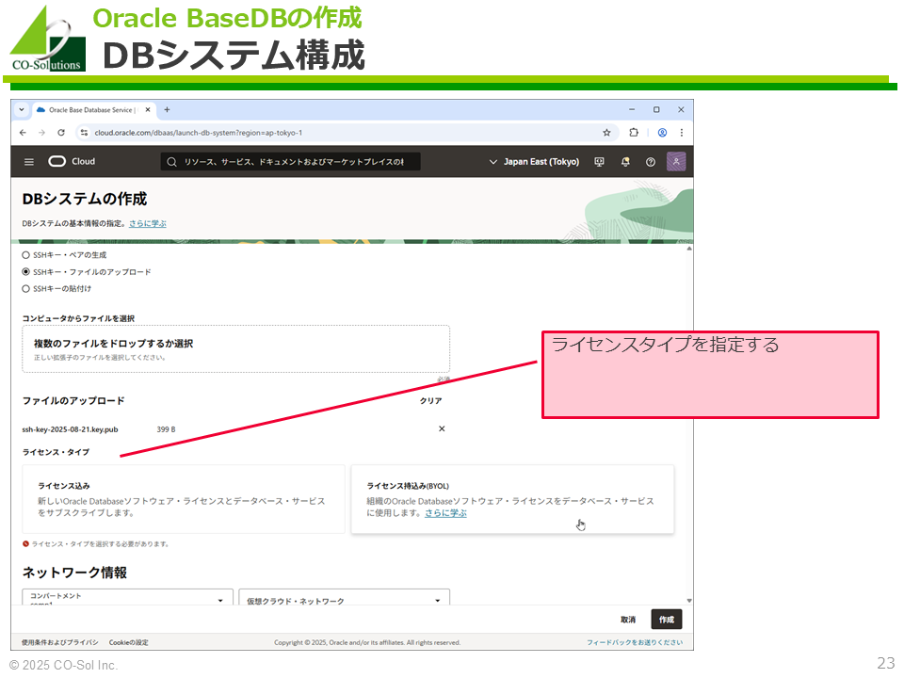This screenshot has height=678, width=904.
Task: Click the 取消 button
Action: point(628,620)
